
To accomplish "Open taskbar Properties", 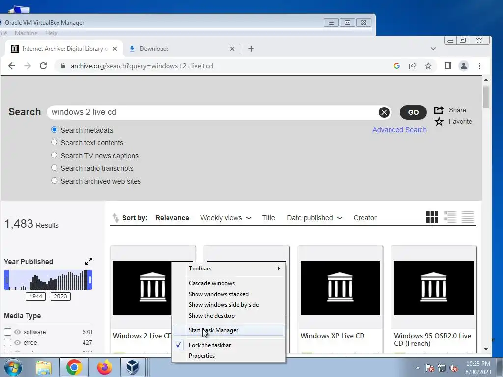I will click(x=229, y=356).
